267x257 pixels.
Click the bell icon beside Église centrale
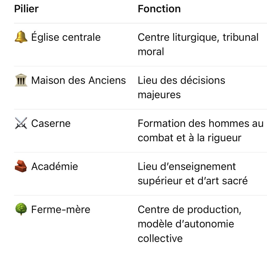[21, 37]
